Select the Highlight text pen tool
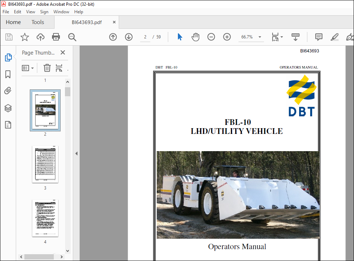Viewport: 354px width, 261px height. click(334, 37)
